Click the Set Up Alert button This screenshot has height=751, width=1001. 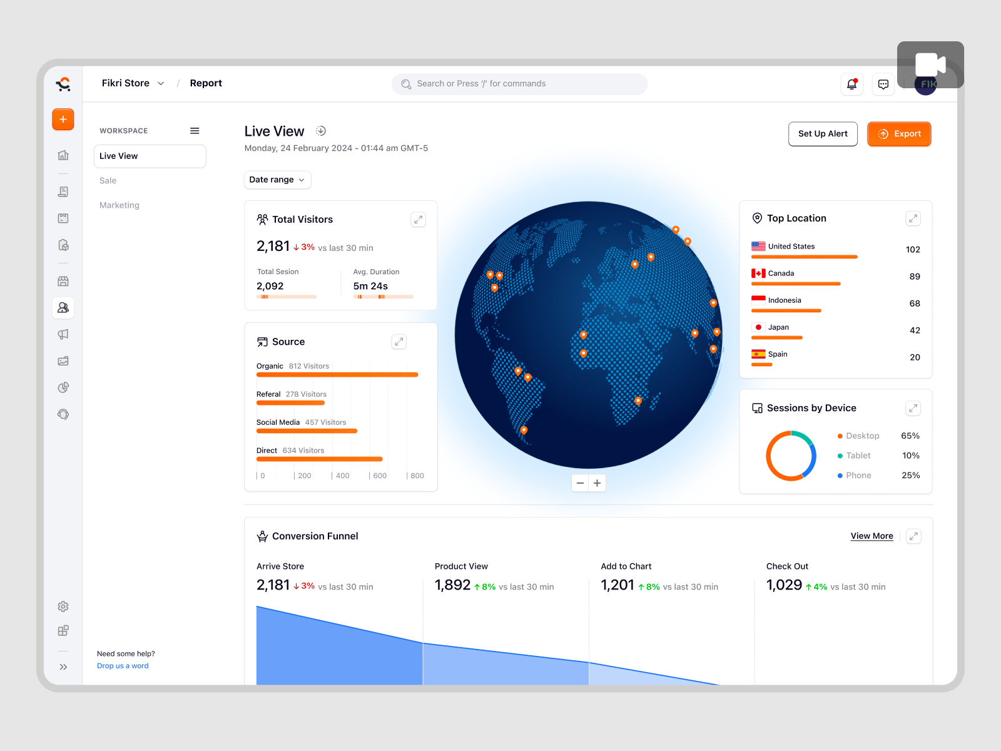(x=823, y=133)
